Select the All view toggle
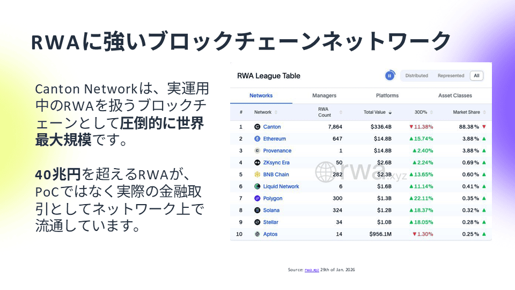Screen dimensions: 515x290 point(476,76)
